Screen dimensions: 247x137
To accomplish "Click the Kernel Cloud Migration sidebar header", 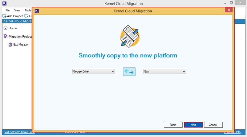I will click(17, 21).
